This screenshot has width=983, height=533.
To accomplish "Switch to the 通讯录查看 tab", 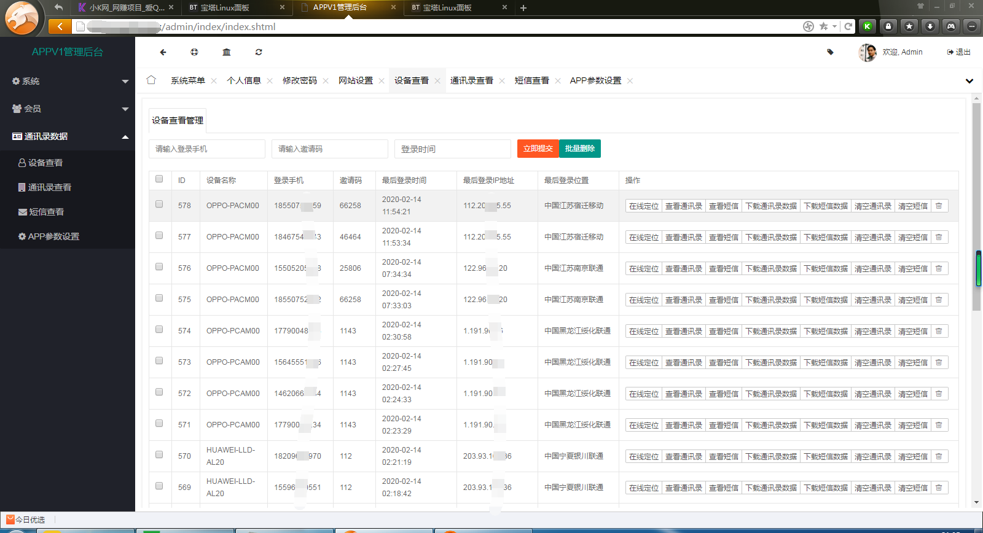I will click(471, 80).
